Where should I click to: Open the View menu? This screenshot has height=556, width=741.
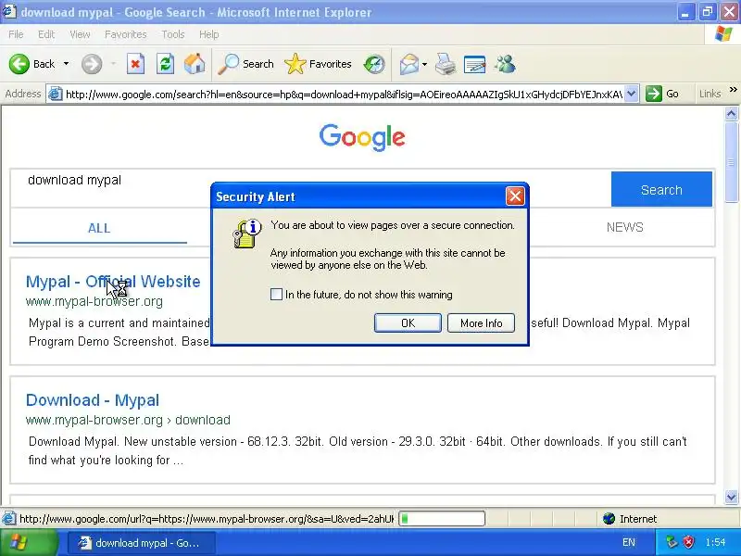tap(80, 34)
